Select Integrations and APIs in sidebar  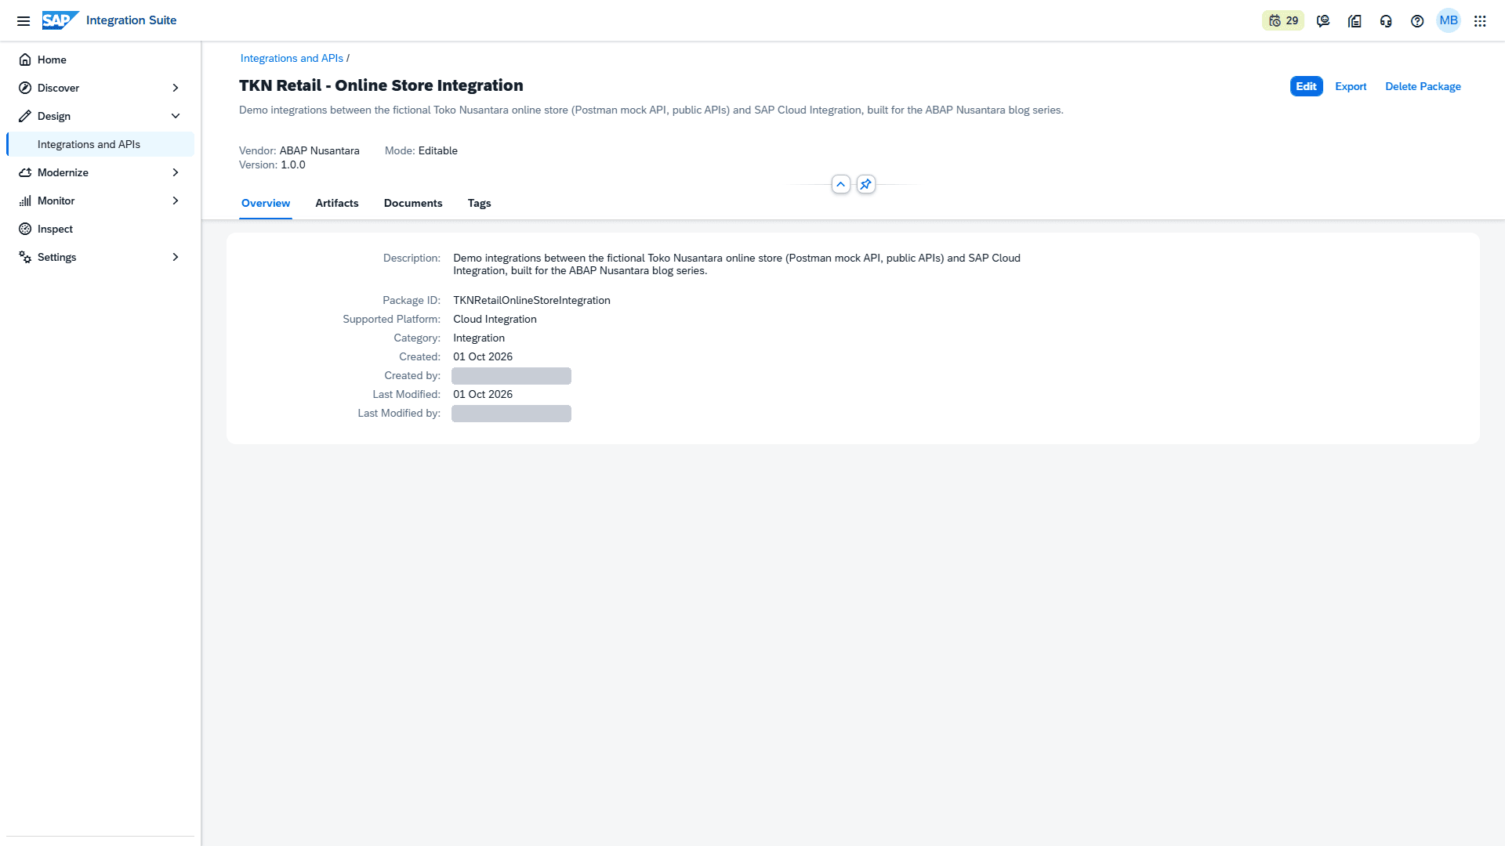coord(100,144)
